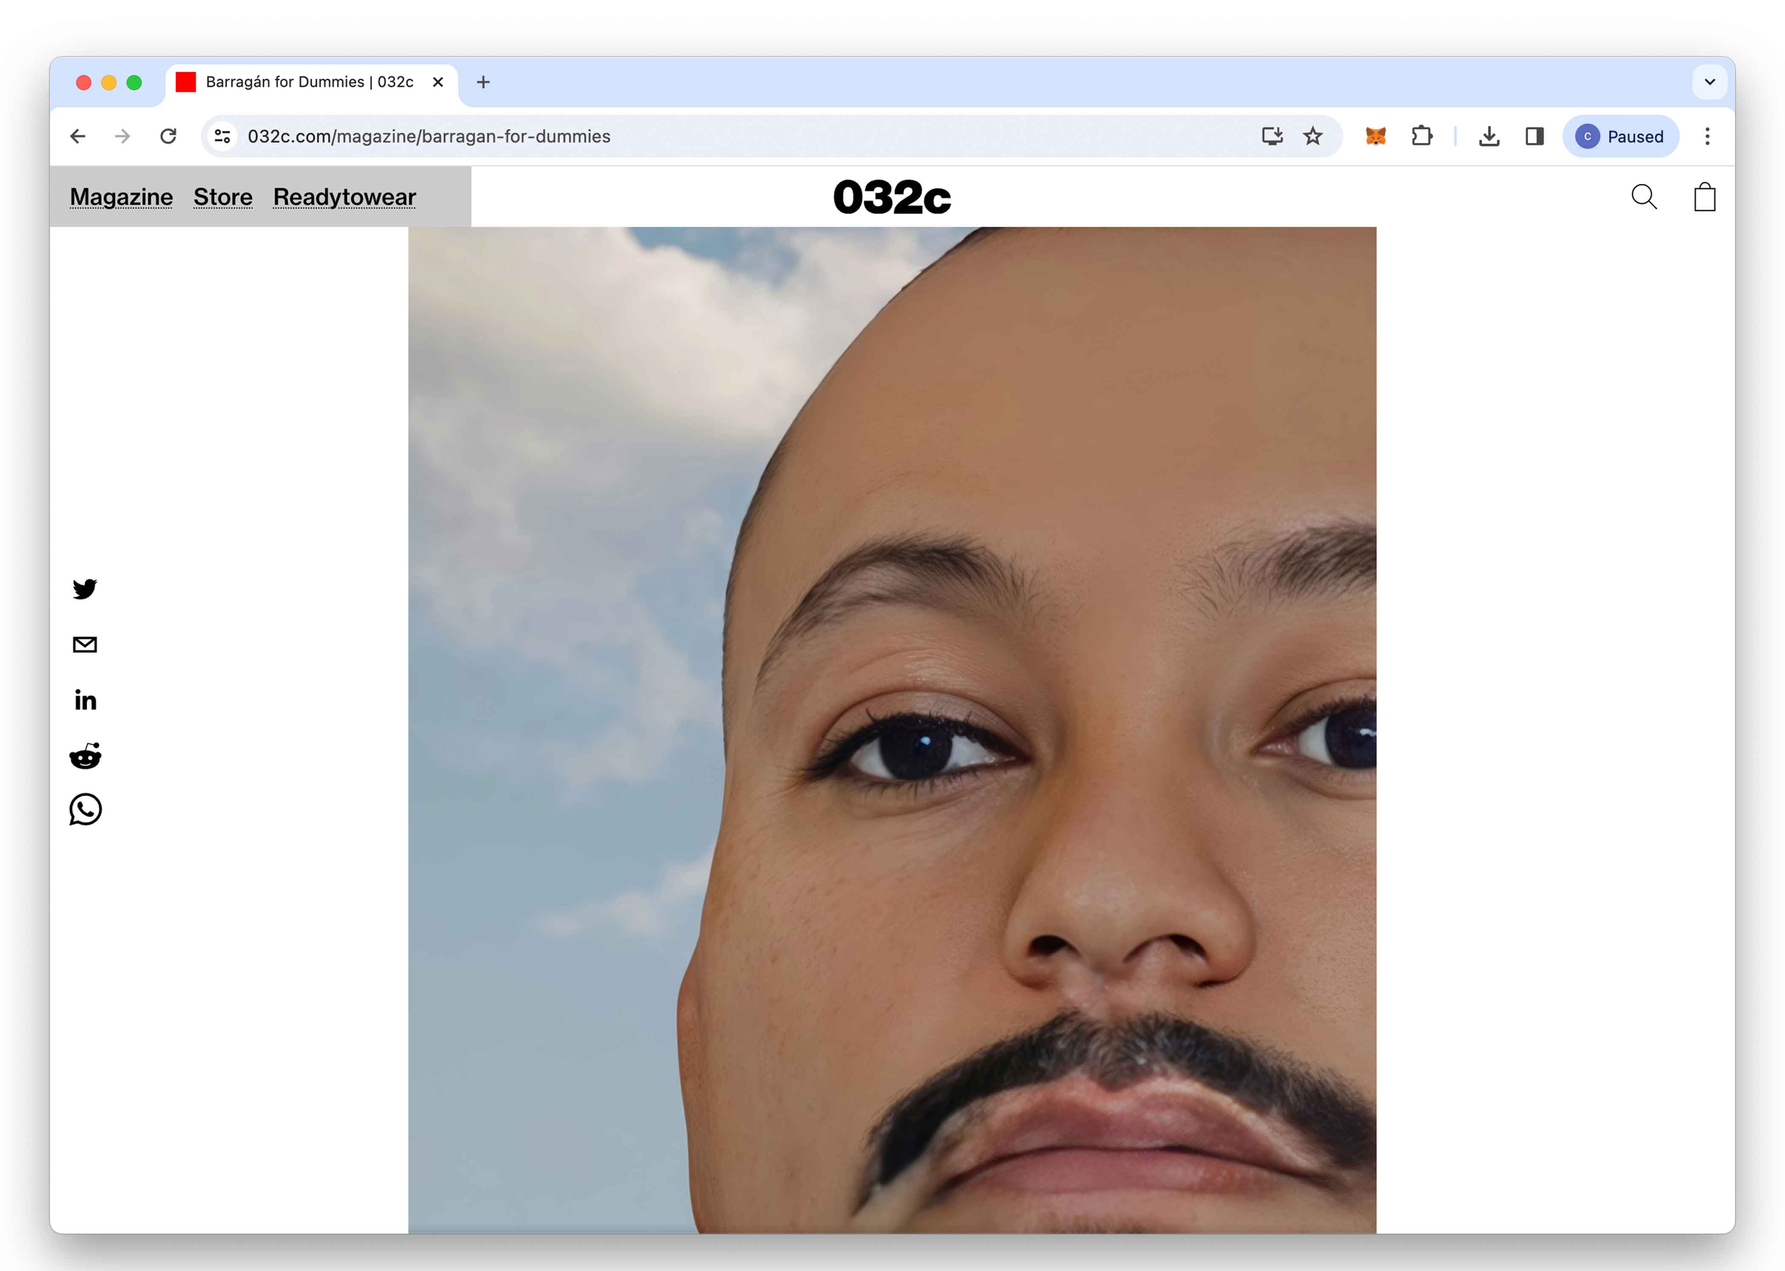Screen dimensions: 1785x1271
Task: Open the Readytowear link
Action: 345,197
